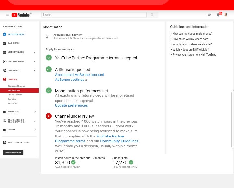Open Advanced menu item

pyautogui.click(x=12, y=103)
